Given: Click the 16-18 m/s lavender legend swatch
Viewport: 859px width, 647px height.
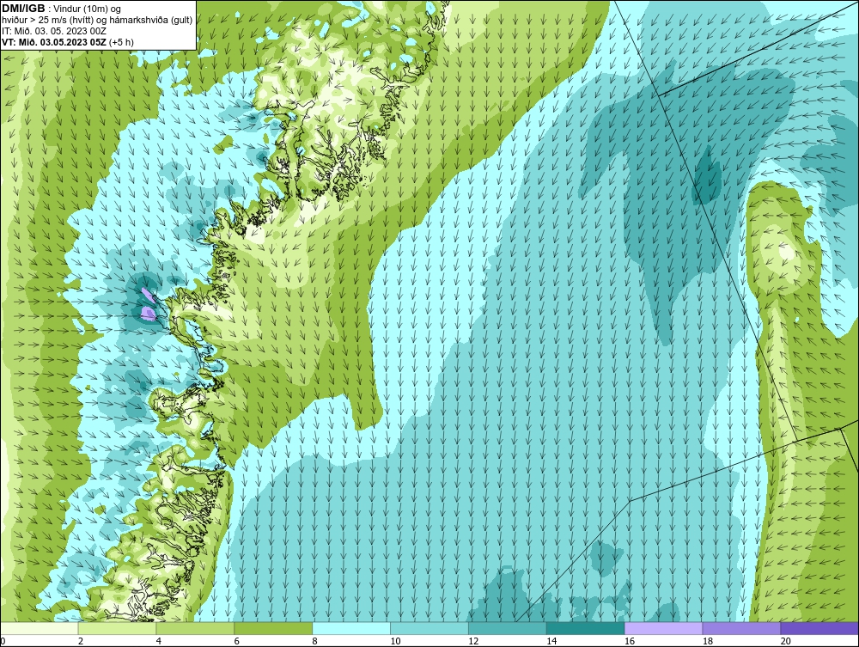Looking at the screenshot, I should [x=663, y=628].
